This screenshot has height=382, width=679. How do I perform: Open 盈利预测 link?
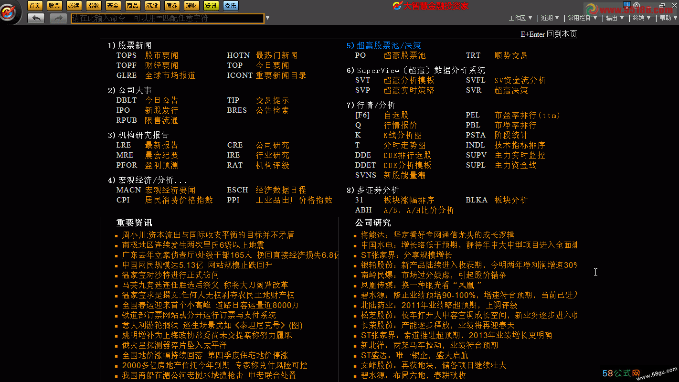pyautogui.click(x=162, y=165)
